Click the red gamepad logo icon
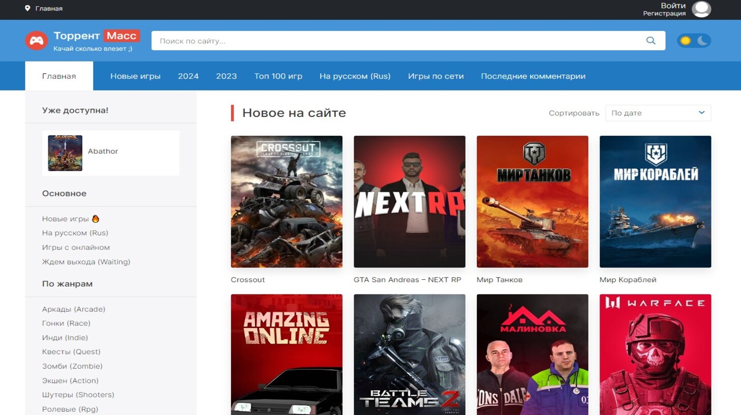The width and height of the screenshot is (741, 415). pyautogui.click(x=37, y=41)
